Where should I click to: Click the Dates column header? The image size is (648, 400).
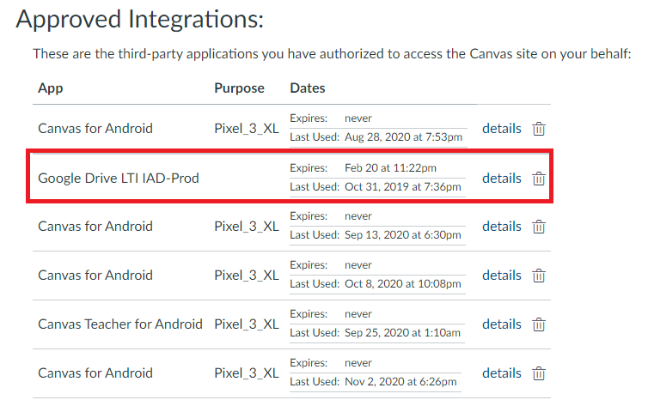pyautogui.click(x=308, y=88)
